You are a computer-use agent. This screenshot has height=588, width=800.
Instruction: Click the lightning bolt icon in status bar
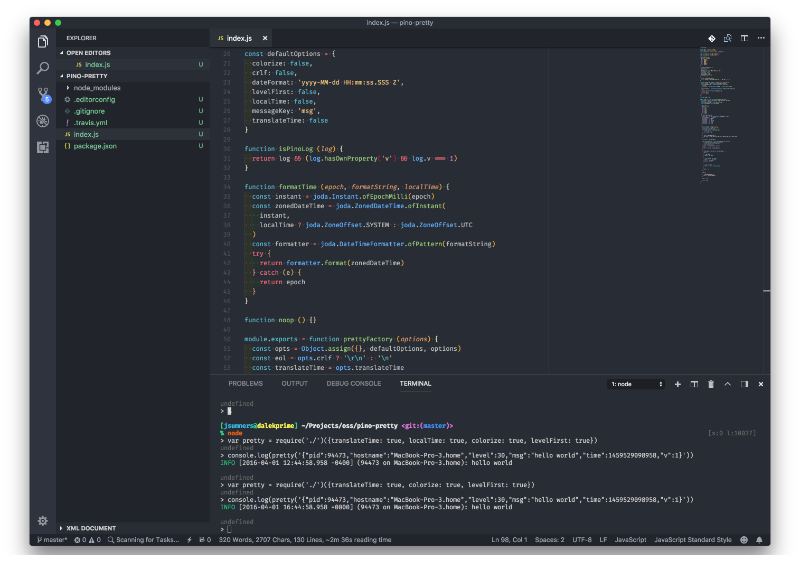(190, 540)
